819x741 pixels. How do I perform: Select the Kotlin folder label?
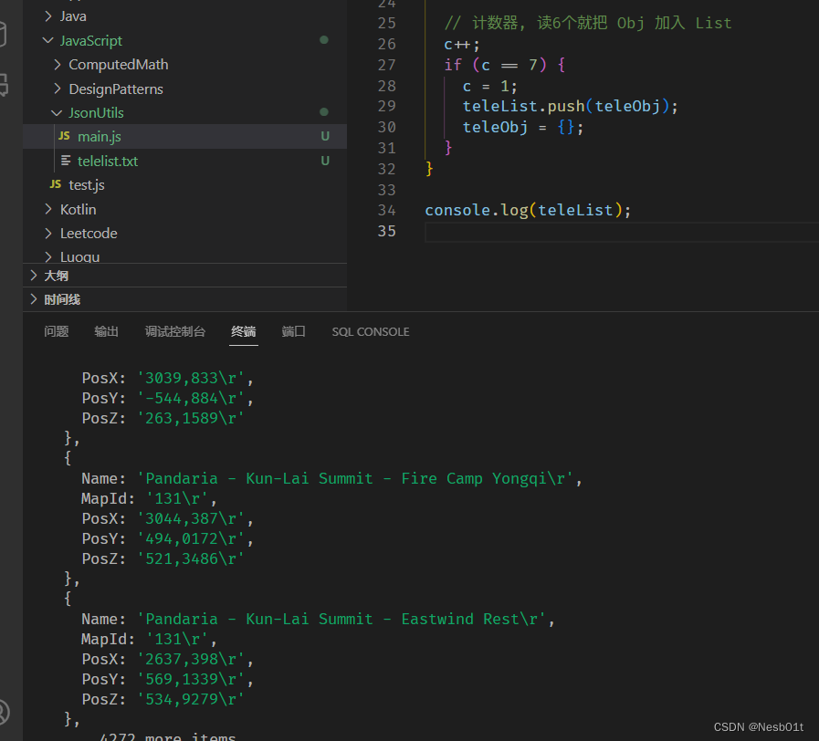(79, 209)
